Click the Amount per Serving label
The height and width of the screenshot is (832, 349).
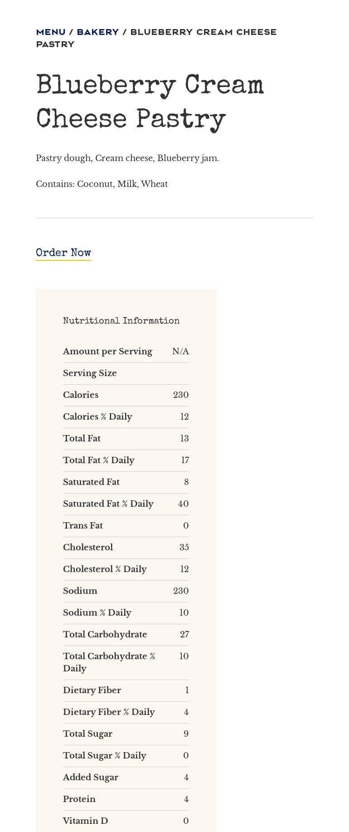(107, 352)
